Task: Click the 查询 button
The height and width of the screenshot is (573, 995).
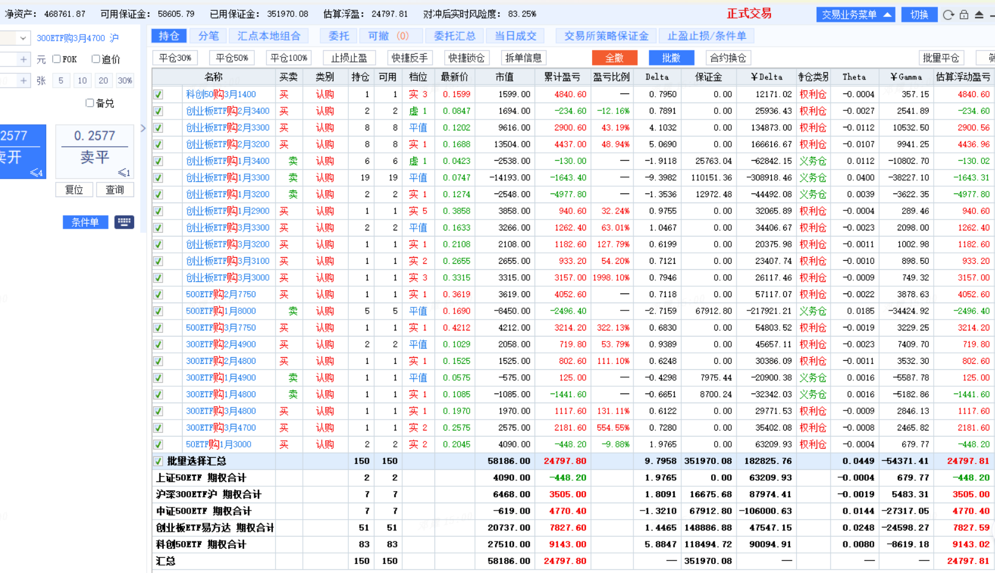Action: click(x=115, y=190)
